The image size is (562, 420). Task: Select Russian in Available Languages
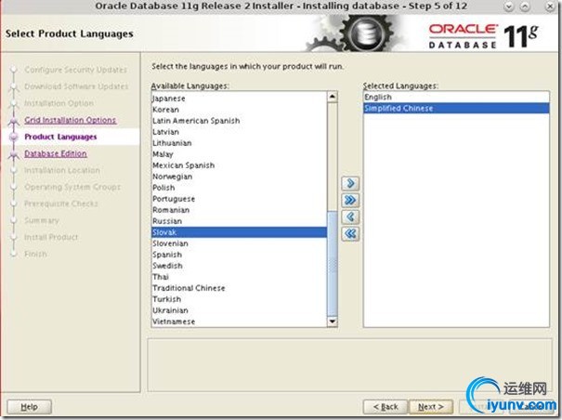click(x=239, y=221)
